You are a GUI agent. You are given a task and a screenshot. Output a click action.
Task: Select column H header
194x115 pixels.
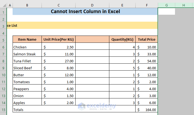click(184, 5)
